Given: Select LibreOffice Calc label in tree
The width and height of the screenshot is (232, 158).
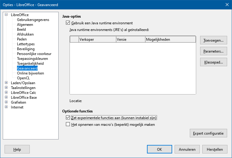Looking at the screenshot, I should 23,93.
